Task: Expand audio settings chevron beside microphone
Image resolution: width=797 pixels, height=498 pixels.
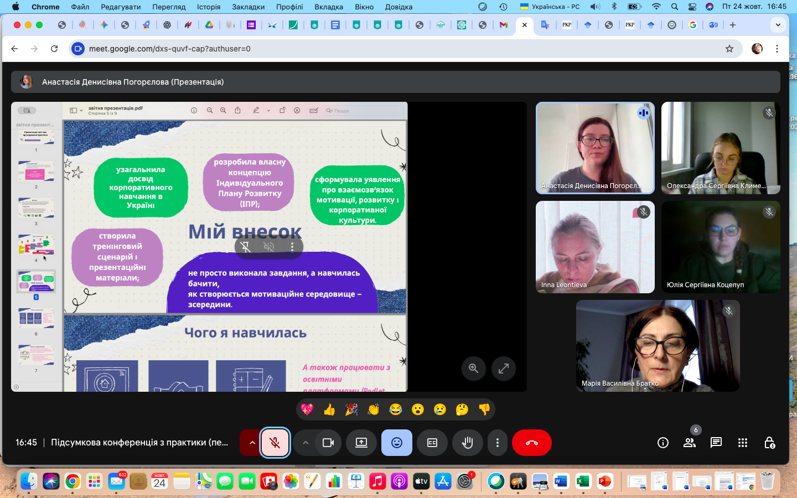Action: tap(252, 443)
